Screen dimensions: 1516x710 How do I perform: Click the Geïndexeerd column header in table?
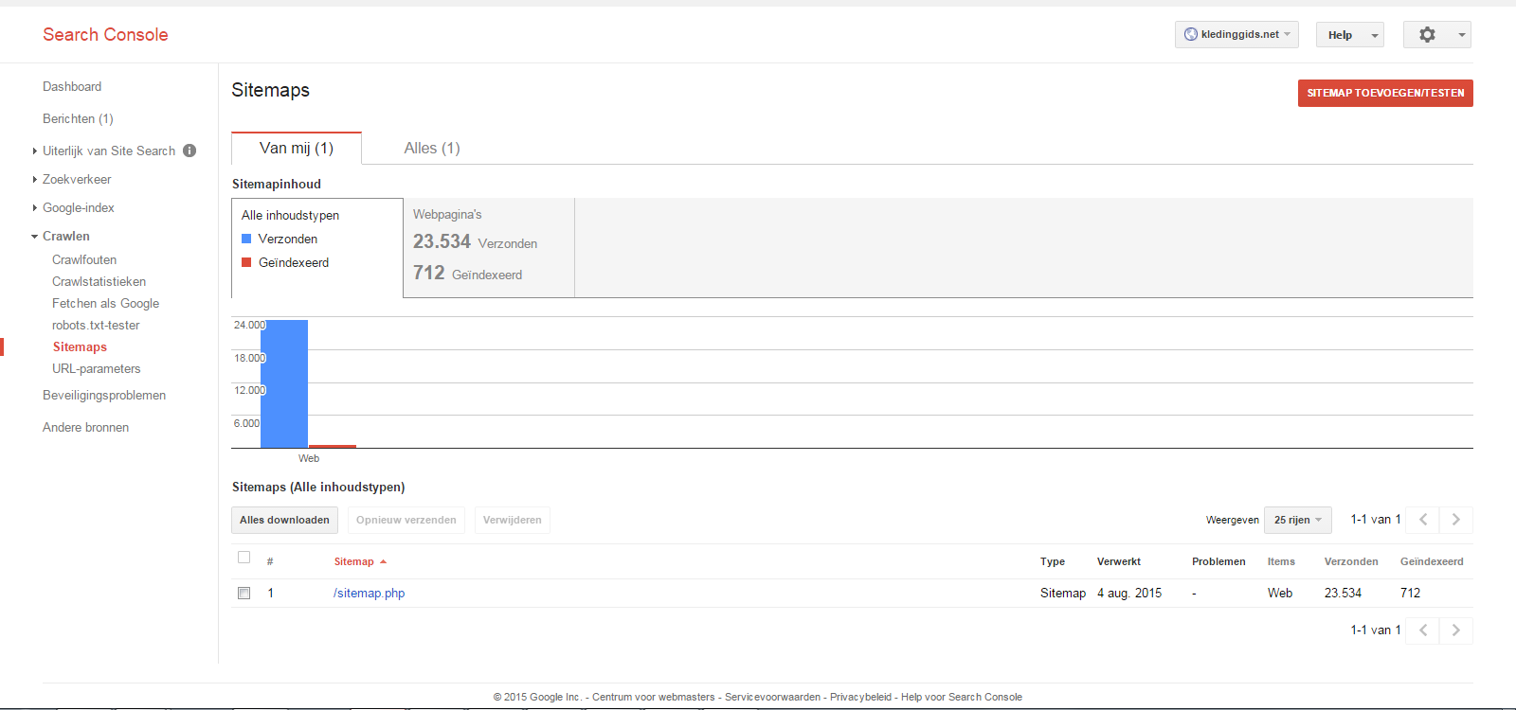[1432, 561]
